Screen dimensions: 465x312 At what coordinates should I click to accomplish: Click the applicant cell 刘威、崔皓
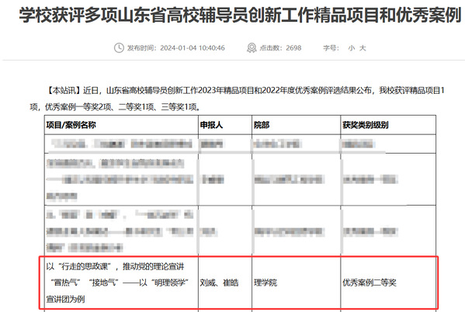(x=219, y=283)
